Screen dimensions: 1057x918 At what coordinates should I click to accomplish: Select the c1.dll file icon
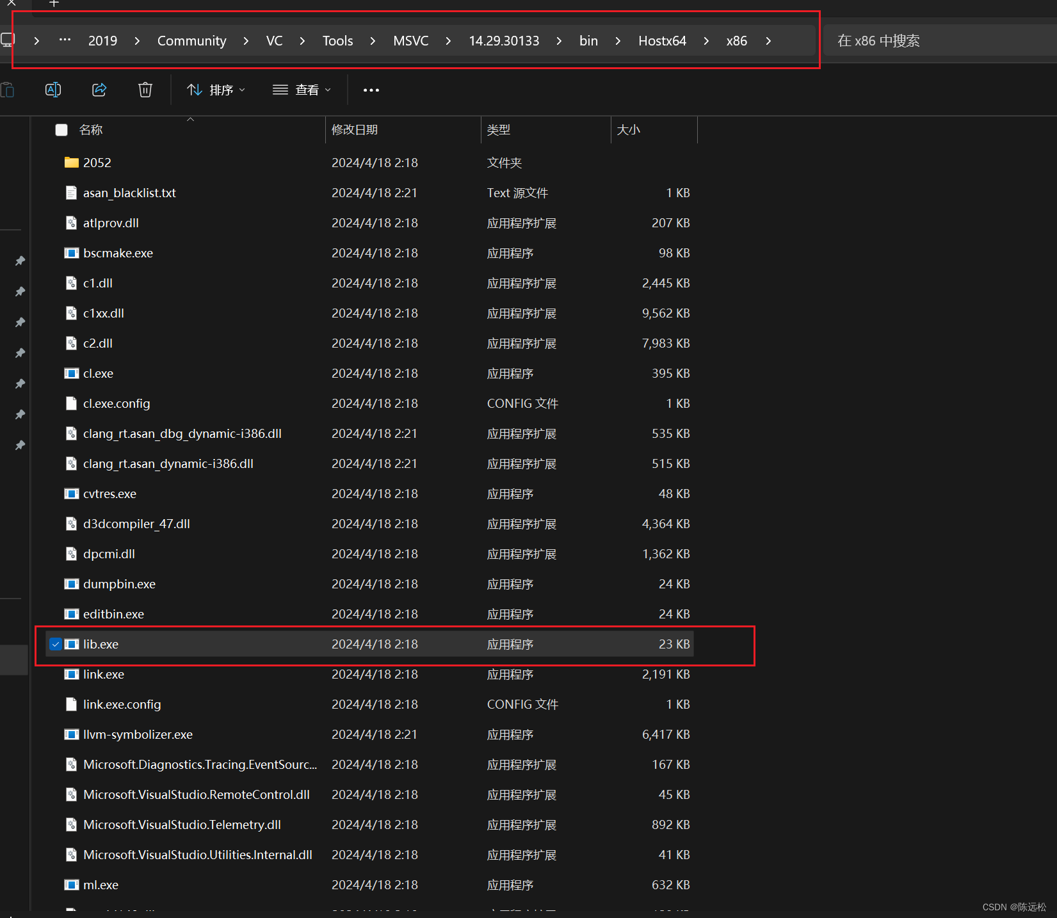point(72,283)
